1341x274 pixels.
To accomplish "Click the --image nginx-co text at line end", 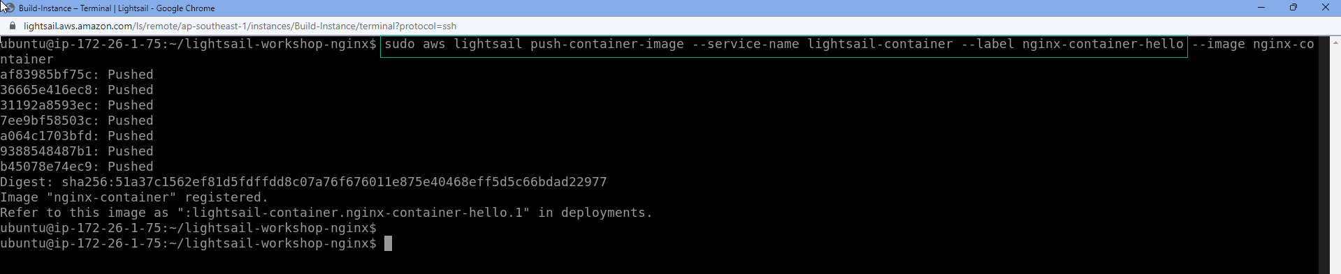I will click(x=1253, y=44).
